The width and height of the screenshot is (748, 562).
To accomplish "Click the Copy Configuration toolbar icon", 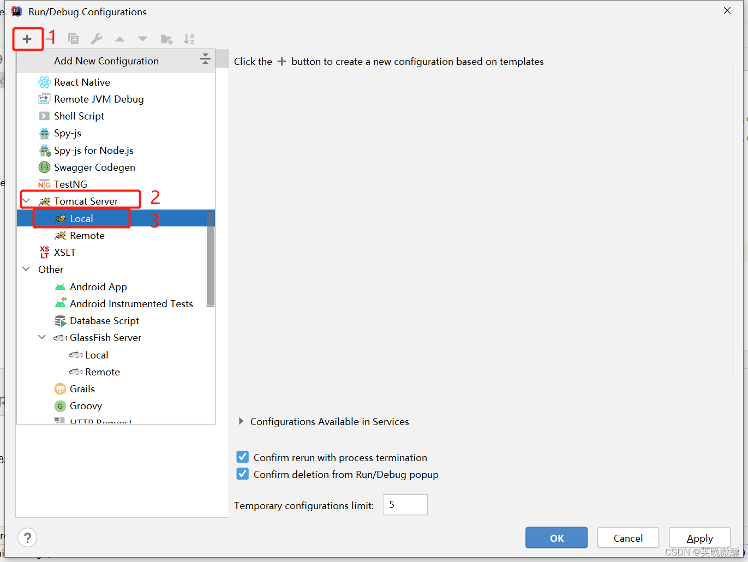I will point(73,39).
